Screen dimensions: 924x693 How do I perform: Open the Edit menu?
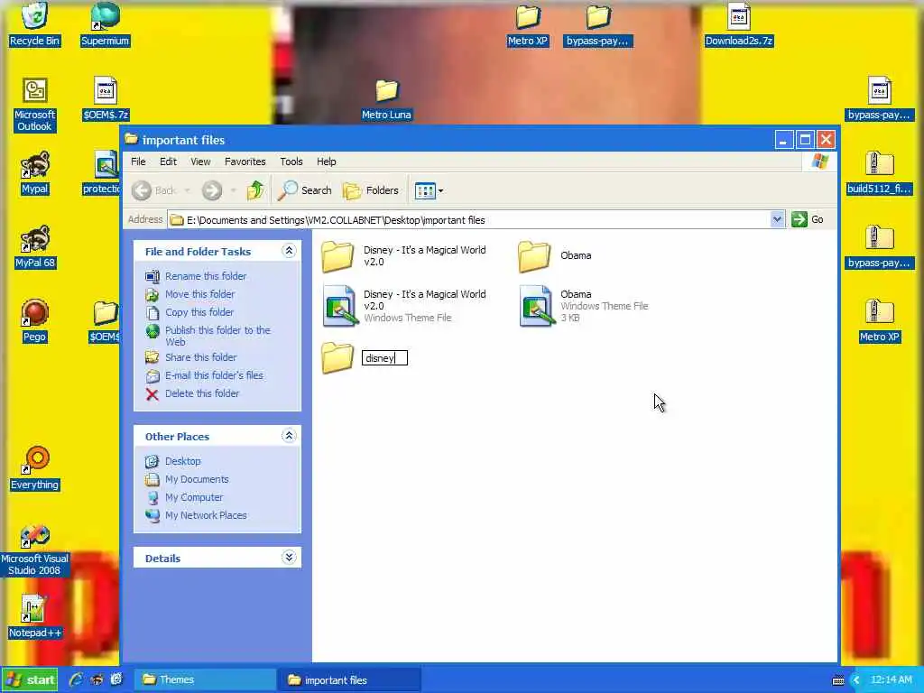pyautogui.click(x=168, y=162)
